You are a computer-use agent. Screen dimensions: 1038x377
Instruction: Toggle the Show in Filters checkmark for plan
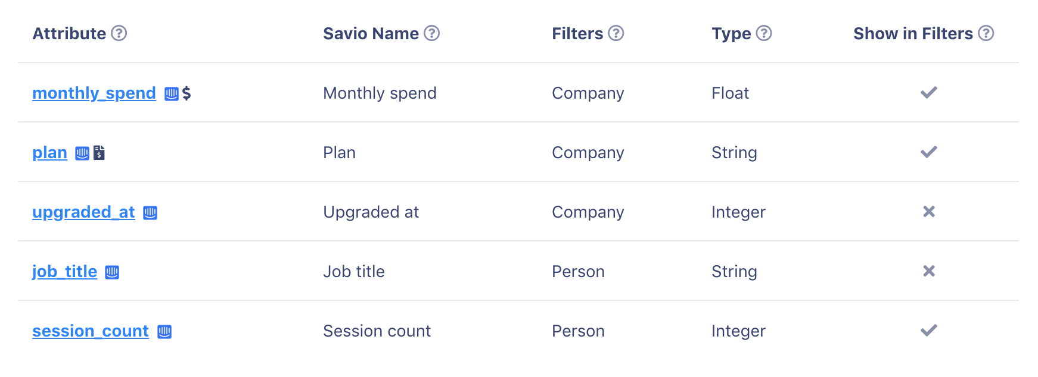929,152
